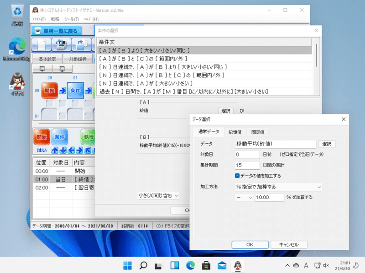Screen dimensions: 365x273
Task: Open the イザナミ desktop shortcut
Action: 17,84
